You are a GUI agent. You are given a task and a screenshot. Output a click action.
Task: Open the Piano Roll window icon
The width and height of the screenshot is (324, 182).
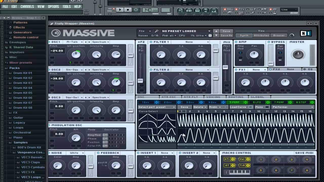[x=197, y=11]
